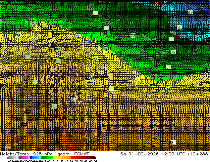Image resolution: width=210 pixels, height=162 pixels.
Task: Click the dark maroon right arrow end of the legend
Action: coord(95,158)
